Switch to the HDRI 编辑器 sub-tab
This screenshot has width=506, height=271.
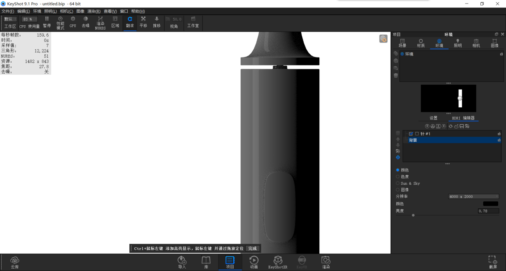pyautogui.click(x=463, y=118)
